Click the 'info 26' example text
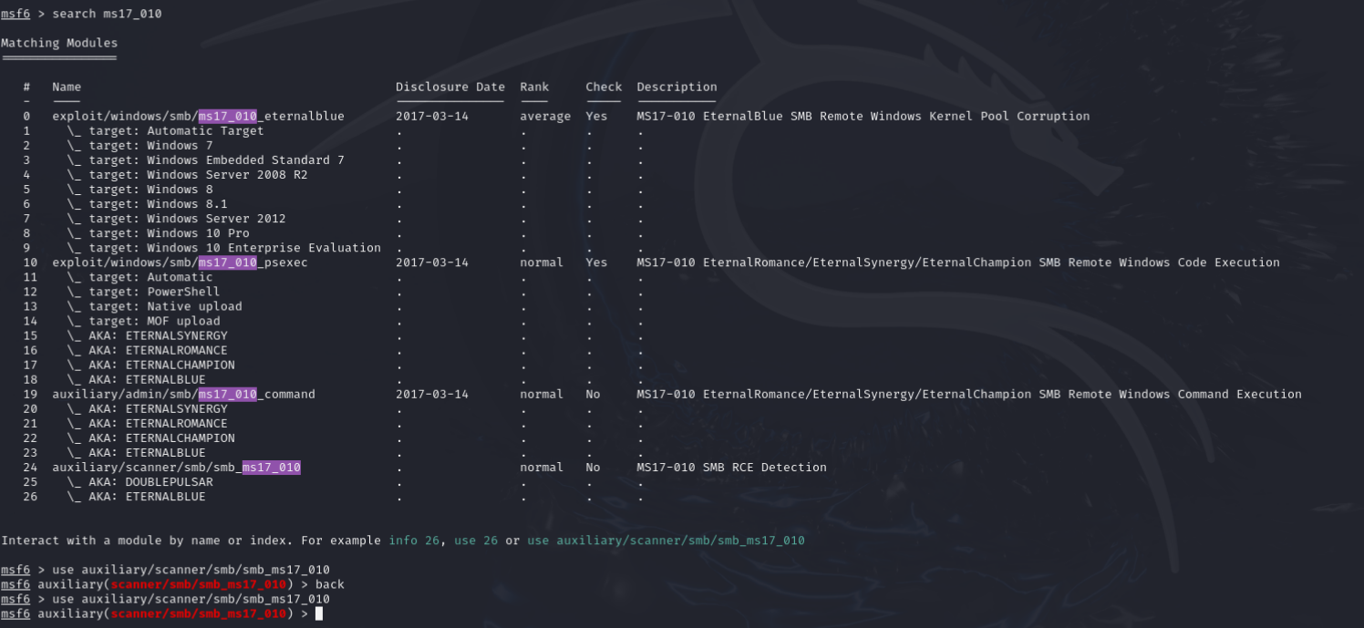The image size is (1364, 628). tap(414, 540)
